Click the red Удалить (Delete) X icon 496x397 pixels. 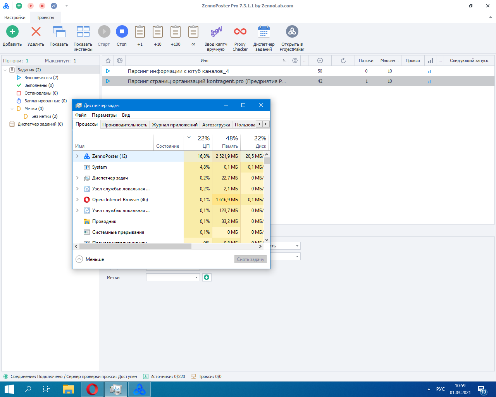(36, 31)
